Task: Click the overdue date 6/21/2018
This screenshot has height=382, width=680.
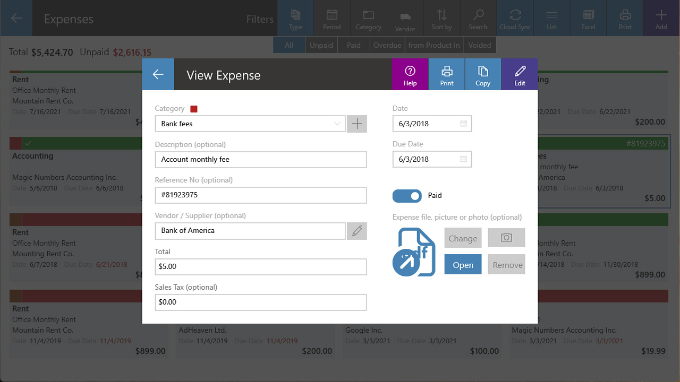Action: point(112,264)
